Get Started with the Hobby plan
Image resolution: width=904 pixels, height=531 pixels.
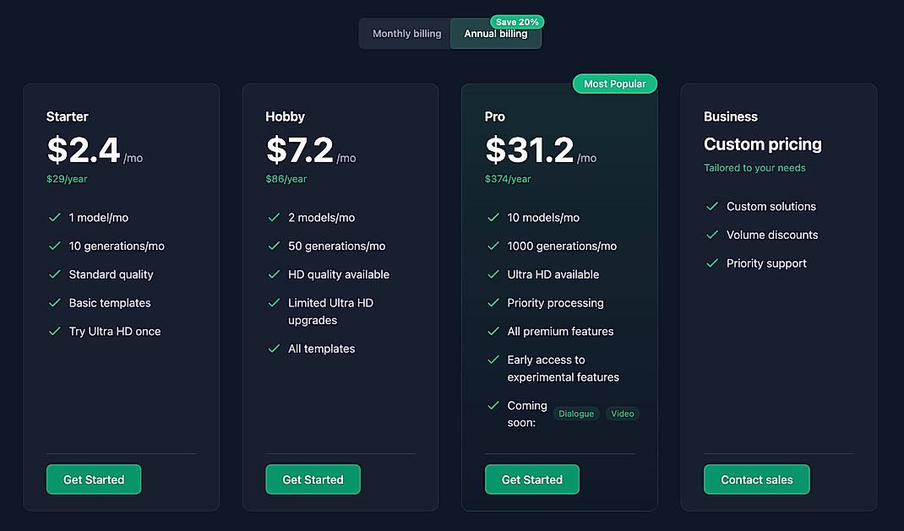313,479
